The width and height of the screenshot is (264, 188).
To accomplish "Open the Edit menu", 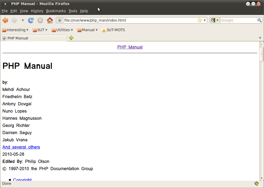I will pyautogui.click(x=14, y=11).
